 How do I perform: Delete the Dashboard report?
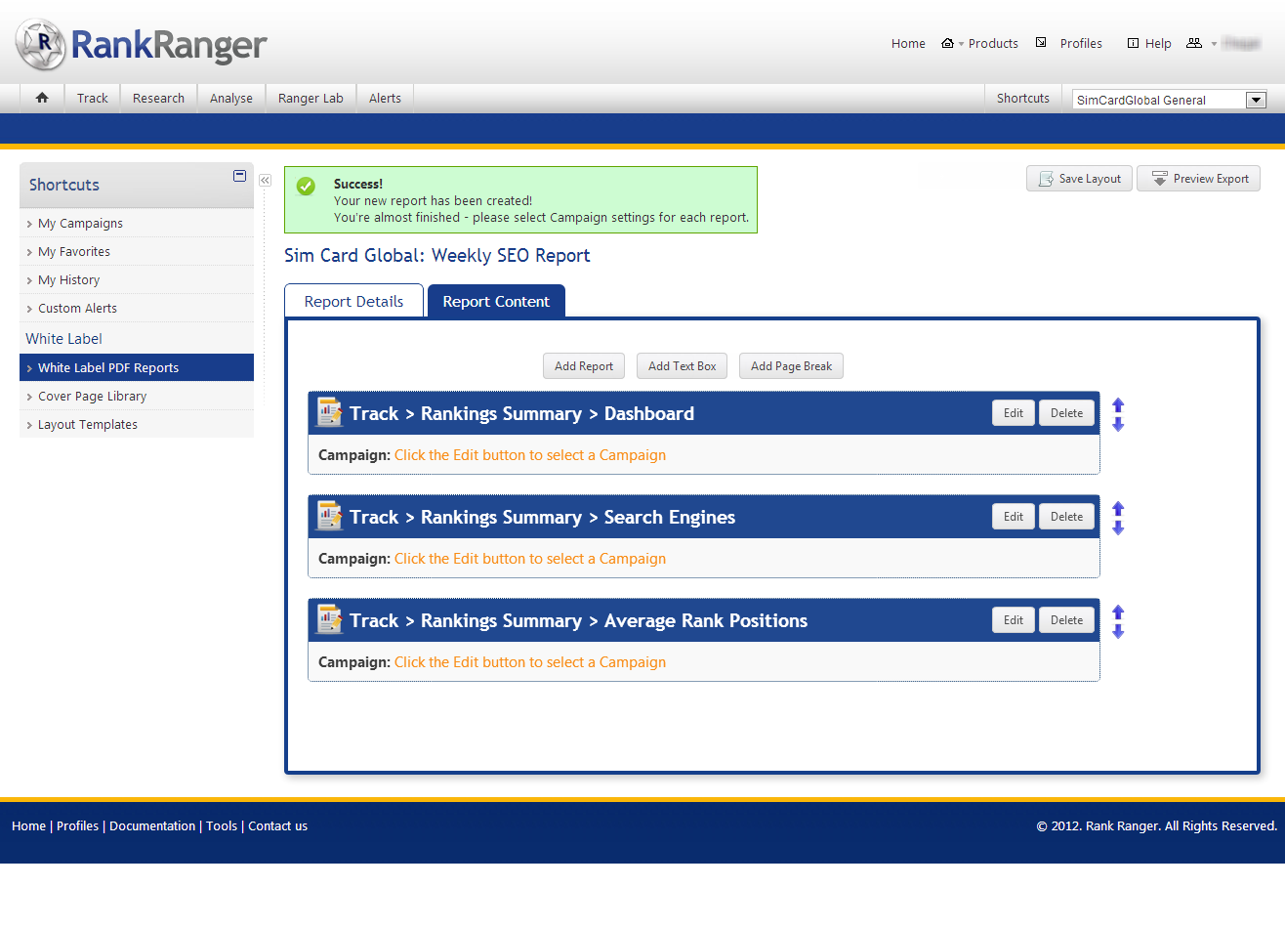(x=1066, y=413)
